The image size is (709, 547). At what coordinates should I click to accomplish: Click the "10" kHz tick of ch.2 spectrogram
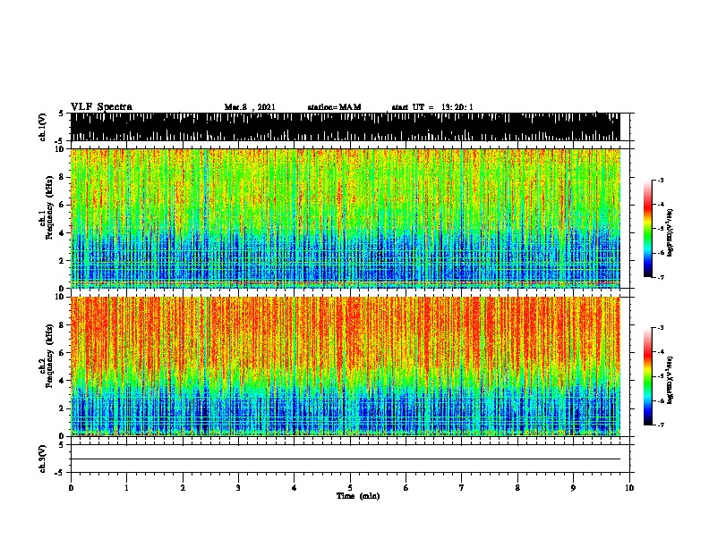pos(61,297)
